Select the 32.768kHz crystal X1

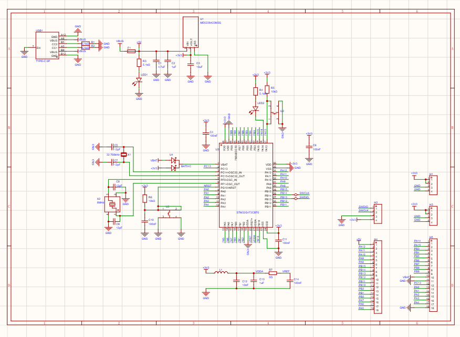[124, 155]
